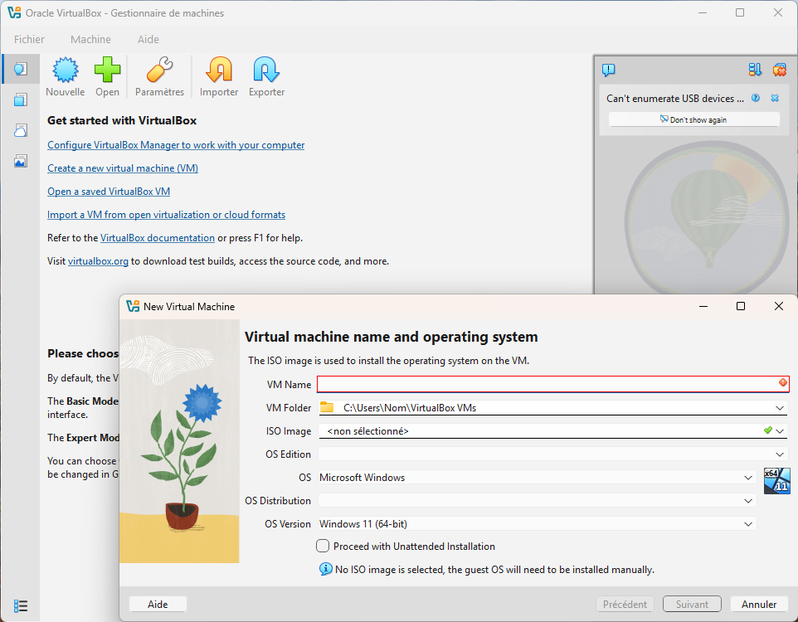Select the second sidebar icon below Home
Screen dimensions: 798x622
(x=21, y=100)
